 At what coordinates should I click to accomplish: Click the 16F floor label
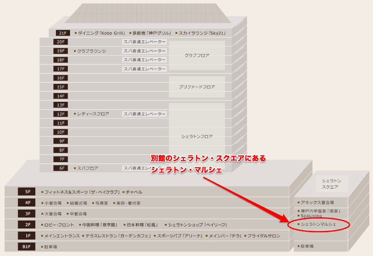click(x=61, y=78)
